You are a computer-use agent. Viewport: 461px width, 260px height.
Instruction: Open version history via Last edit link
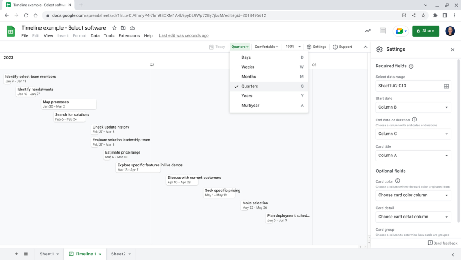[184, 35]
